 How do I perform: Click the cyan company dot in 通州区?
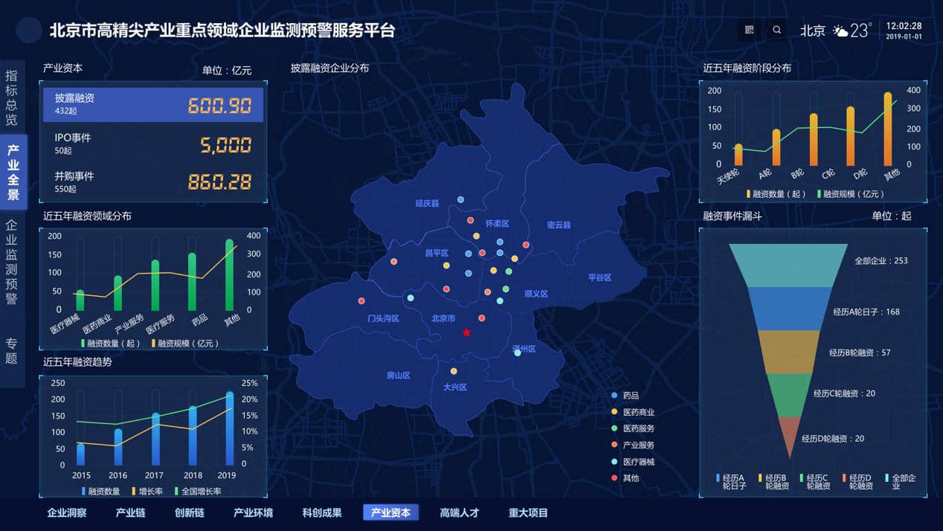[518, 353]
